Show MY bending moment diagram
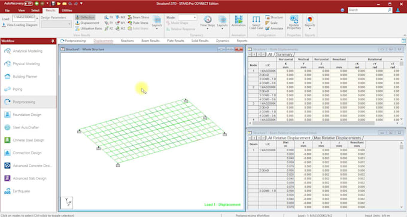407x217 pixels. (x=120, y=23)
